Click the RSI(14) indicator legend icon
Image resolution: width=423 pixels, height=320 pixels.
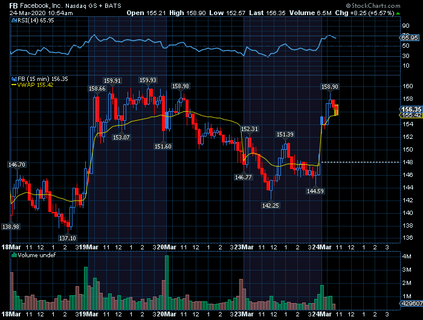[x=15, y=20]
